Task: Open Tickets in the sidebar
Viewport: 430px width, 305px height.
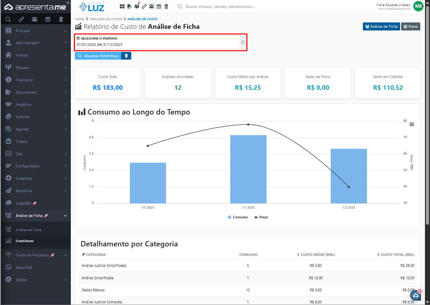Action: click(x=21, y=142)
